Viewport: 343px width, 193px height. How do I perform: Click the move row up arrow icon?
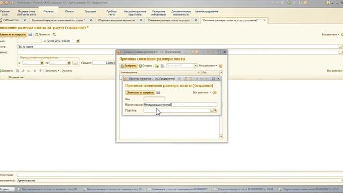tap(35, 71)
